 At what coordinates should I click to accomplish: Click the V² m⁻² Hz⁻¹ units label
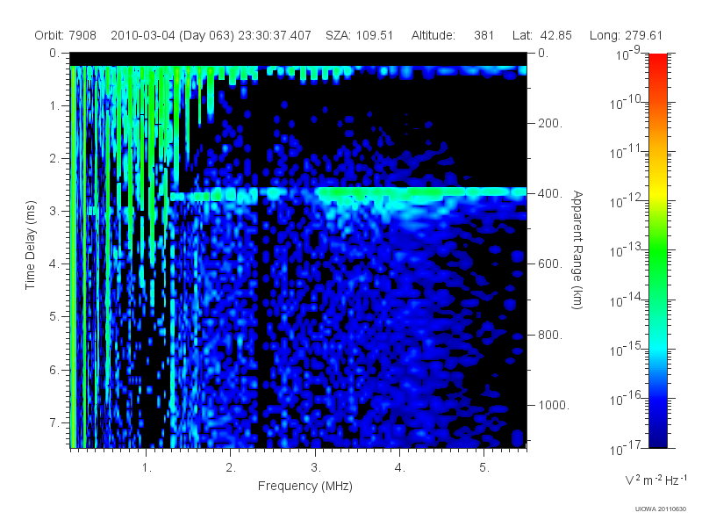point(655,480)
